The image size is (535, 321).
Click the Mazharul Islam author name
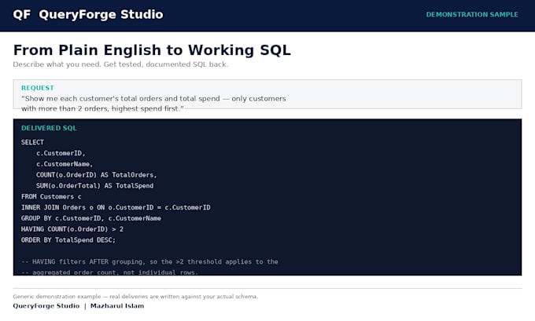click(x=117, y=305)
